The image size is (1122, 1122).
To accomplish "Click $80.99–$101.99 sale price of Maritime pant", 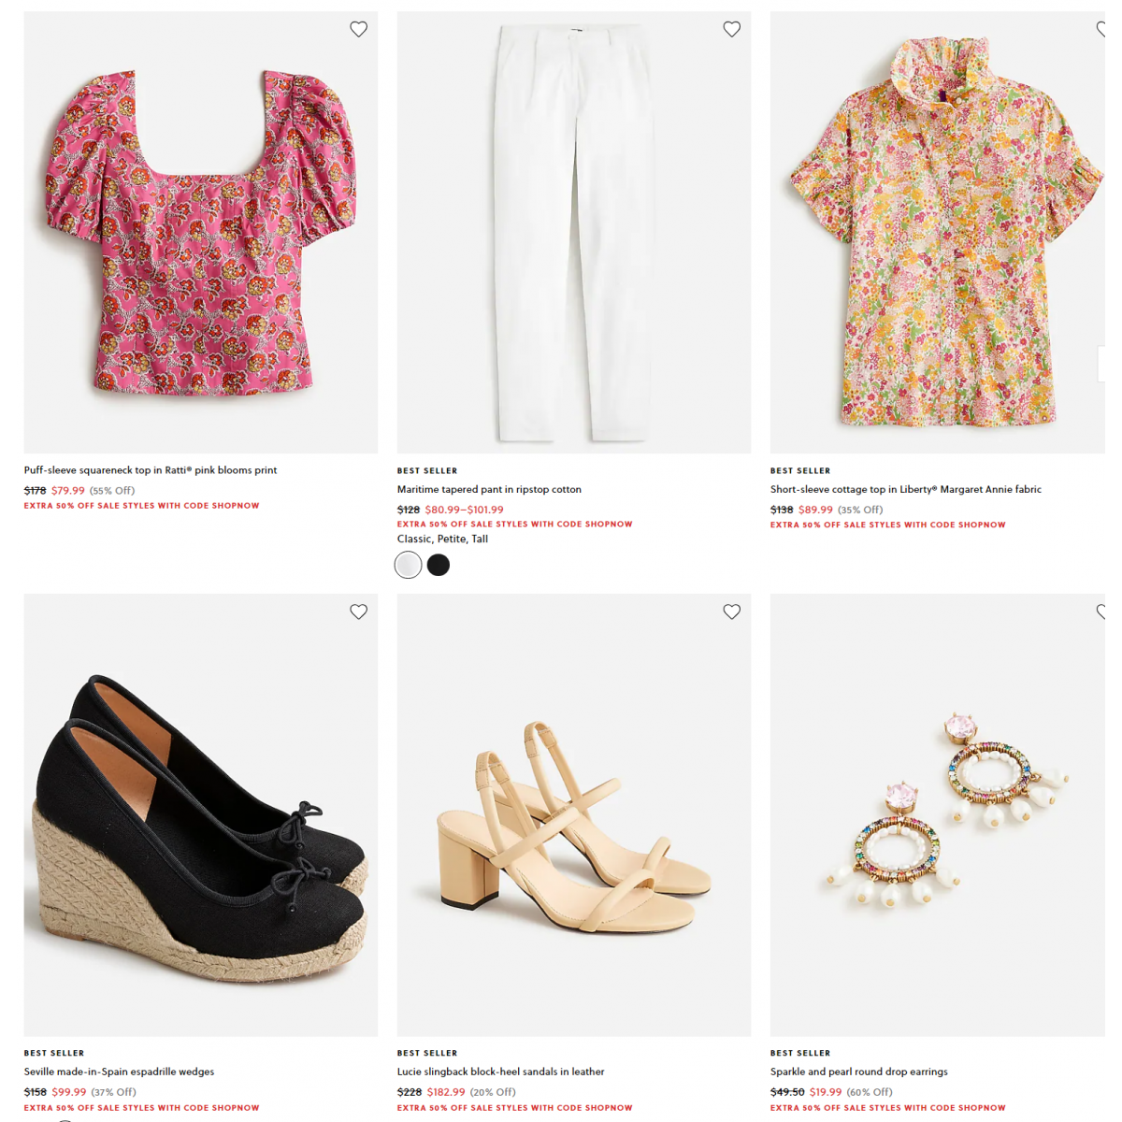I will pos(464,510).
